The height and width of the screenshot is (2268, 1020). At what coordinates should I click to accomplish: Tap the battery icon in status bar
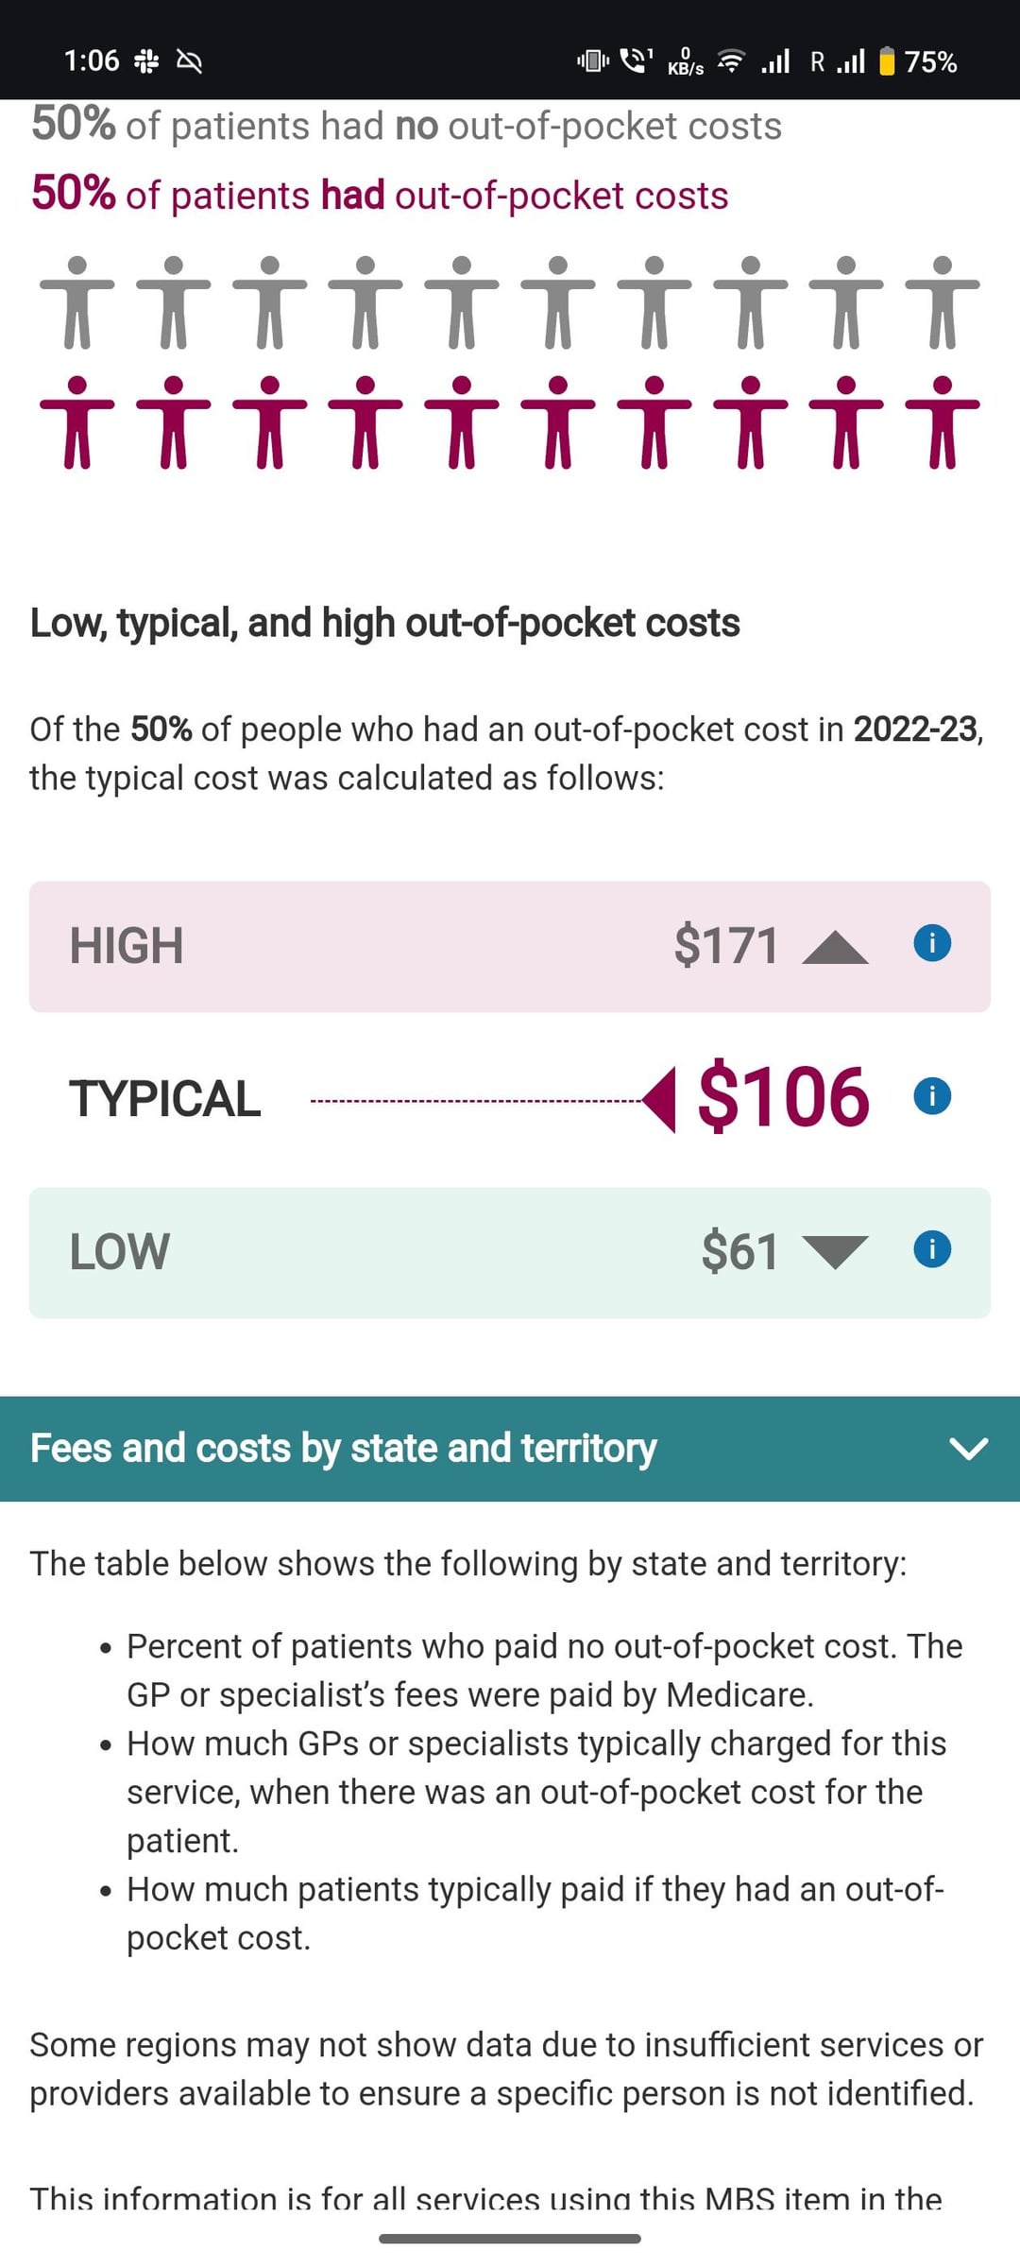(887, 61)
